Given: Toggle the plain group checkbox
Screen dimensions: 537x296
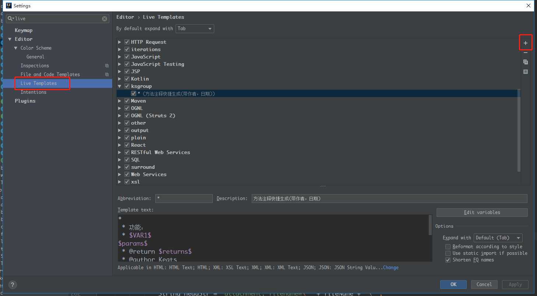Looking at the screenshot, I should (127, 138).
